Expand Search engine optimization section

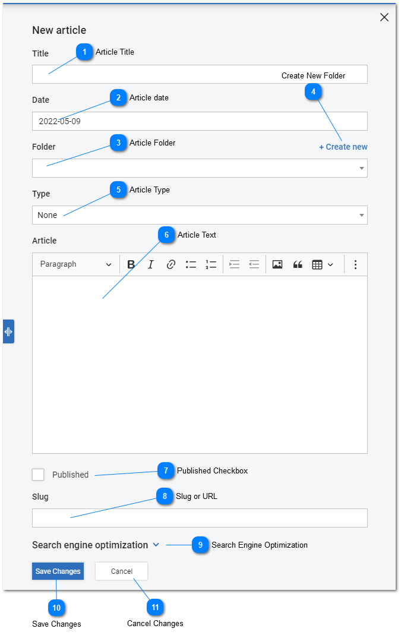click(96, 545)
